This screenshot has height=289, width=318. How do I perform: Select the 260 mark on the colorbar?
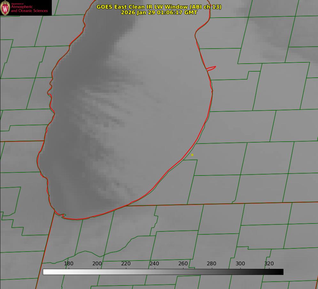click(183, 264)
